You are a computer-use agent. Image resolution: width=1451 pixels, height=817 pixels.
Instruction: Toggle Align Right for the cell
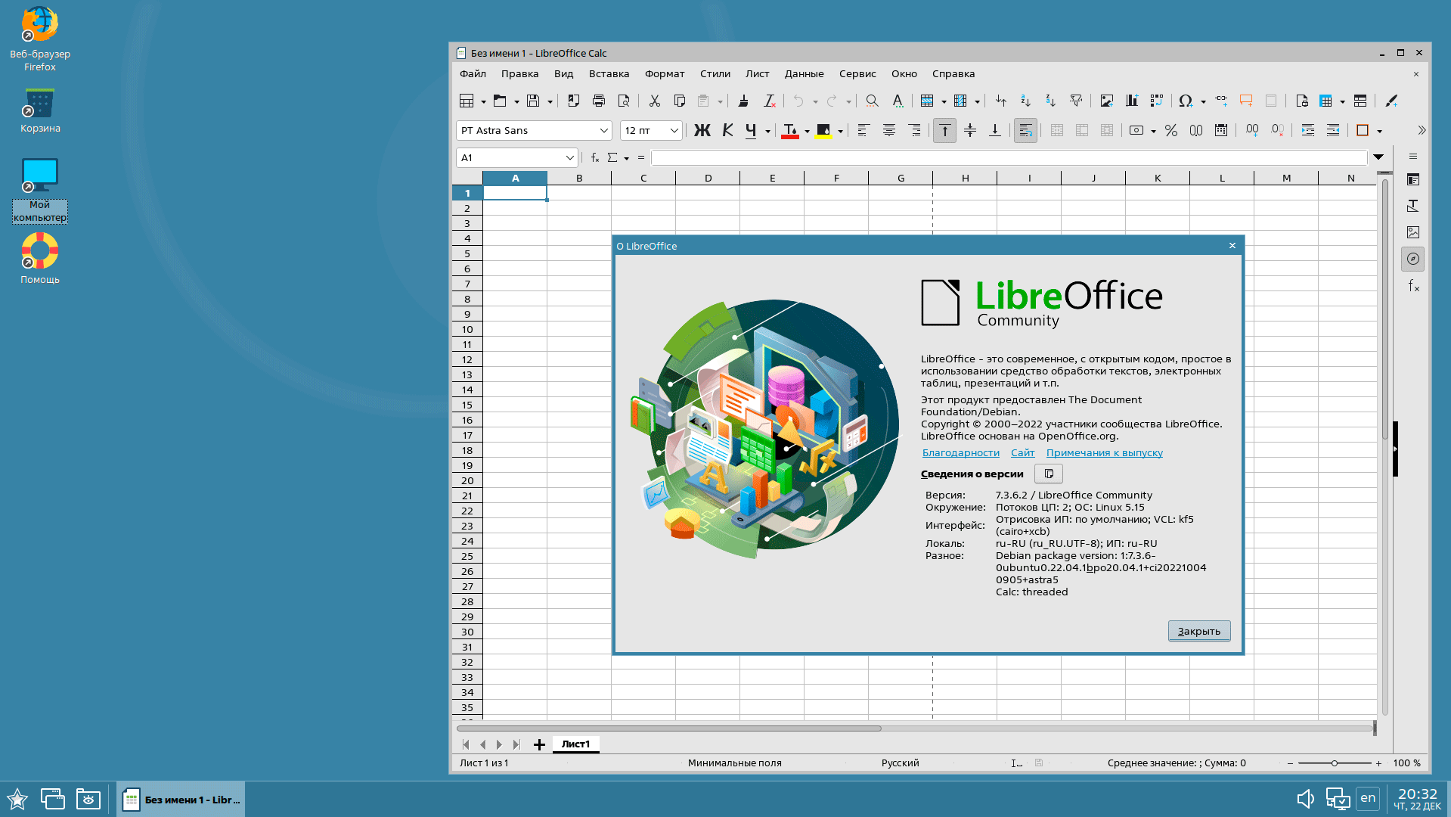pyautogui.click(x=914, y=130)
